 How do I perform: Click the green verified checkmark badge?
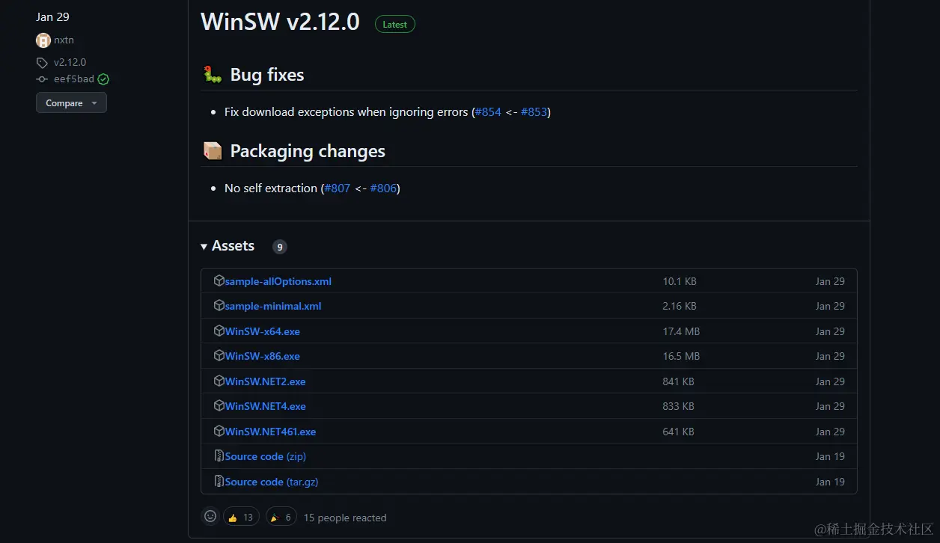103,79
